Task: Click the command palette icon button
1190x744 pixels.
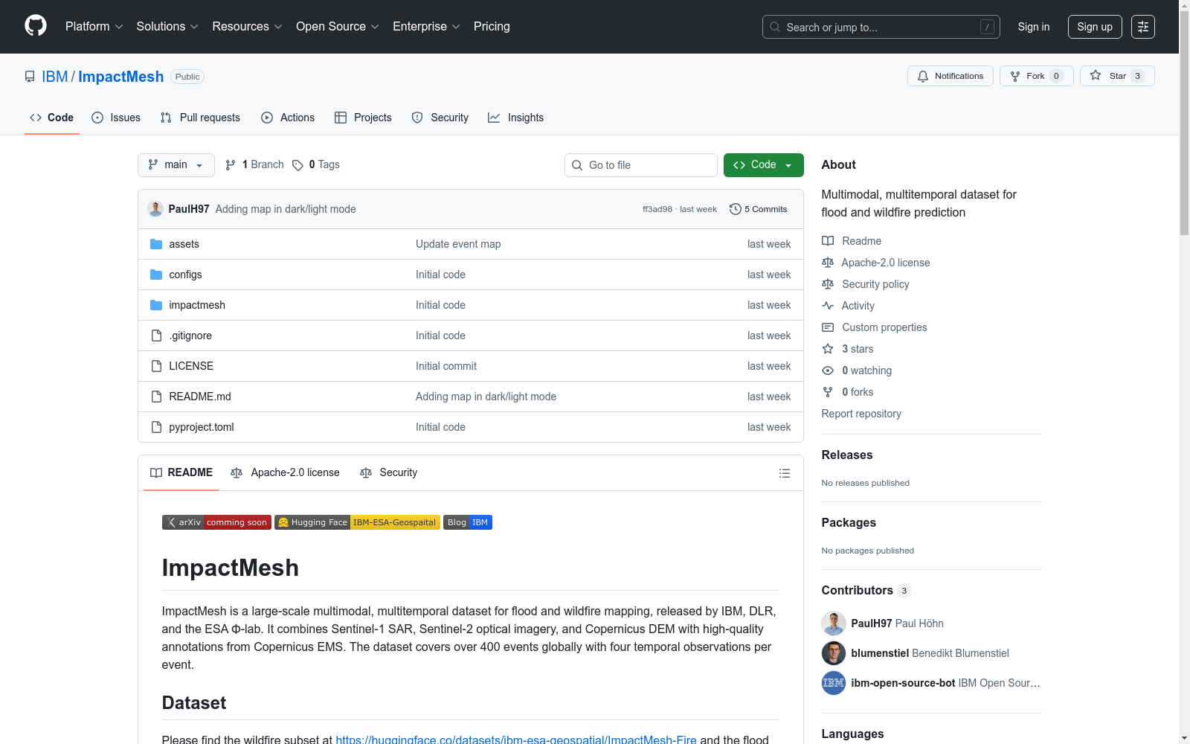Action: pyautogui.click(x=1143, y=27)
